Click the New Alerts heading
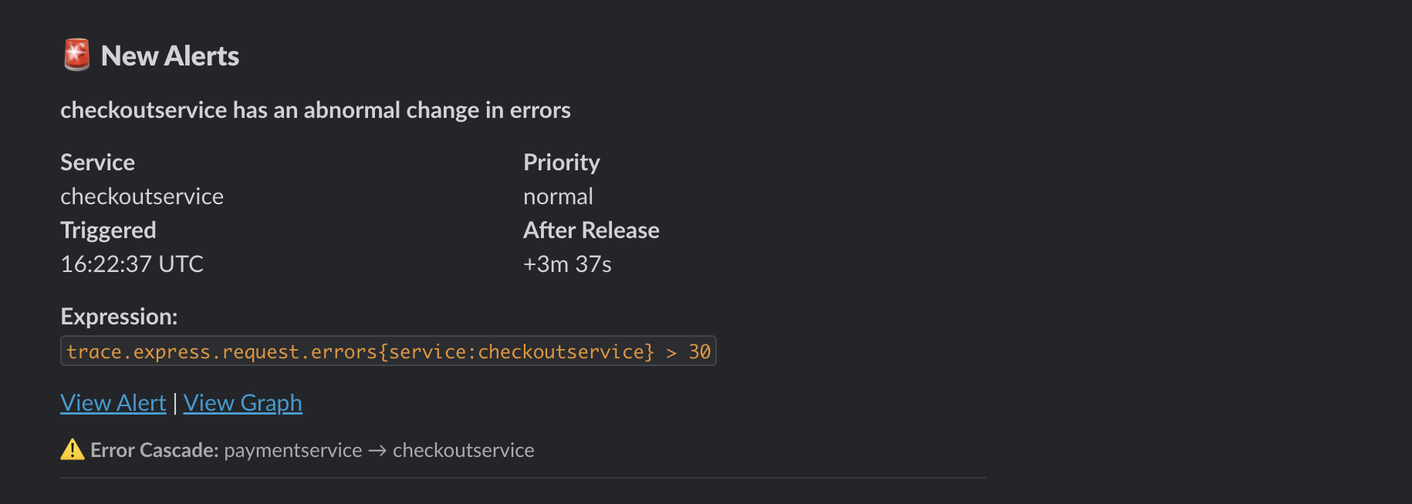 point(171,55)
